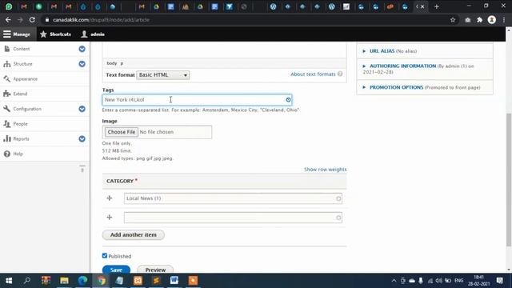The height and width of the screenshot is (288, 512).
Task: Grab the Local News row drag handle
Action: coord(110,198)
